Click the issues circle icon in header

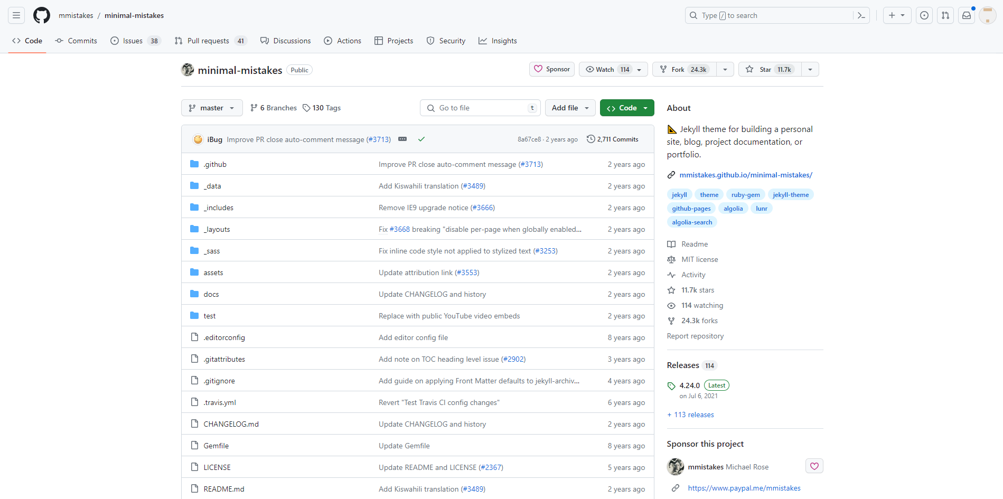pos(924,15)
